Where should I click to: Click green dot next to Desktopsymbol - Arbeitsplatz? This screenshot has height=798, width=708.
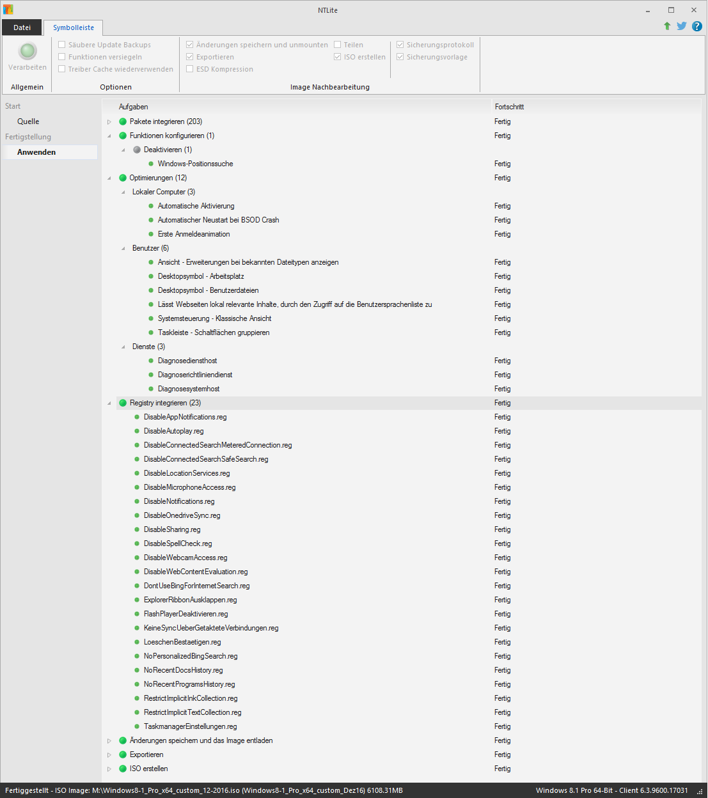[151, 276]
